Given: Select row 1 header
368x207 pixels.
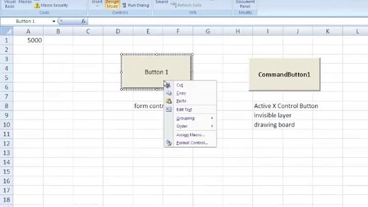Looking at the screenshot, I should [x=6, y=40].
